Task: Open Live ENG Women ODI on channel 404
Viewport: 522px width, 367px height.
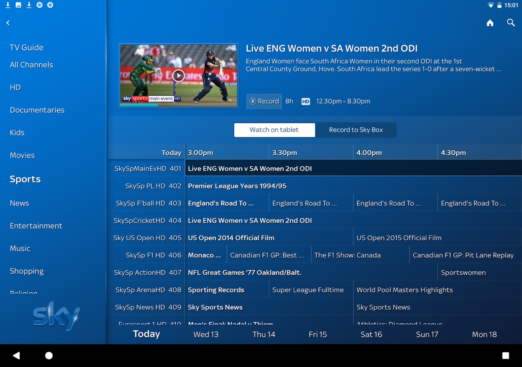Action: tap(353, 221)
